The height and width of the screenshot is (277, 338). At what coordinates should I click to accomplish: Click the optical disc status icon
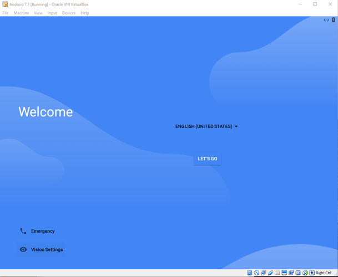tap(256, 273)
